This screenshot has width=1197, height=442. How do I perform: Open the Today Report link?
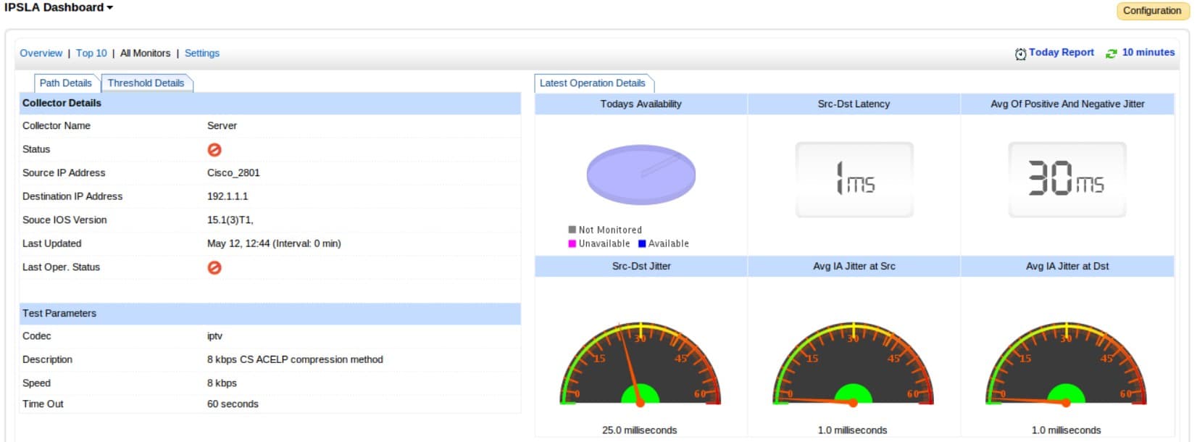[1062, 52]
